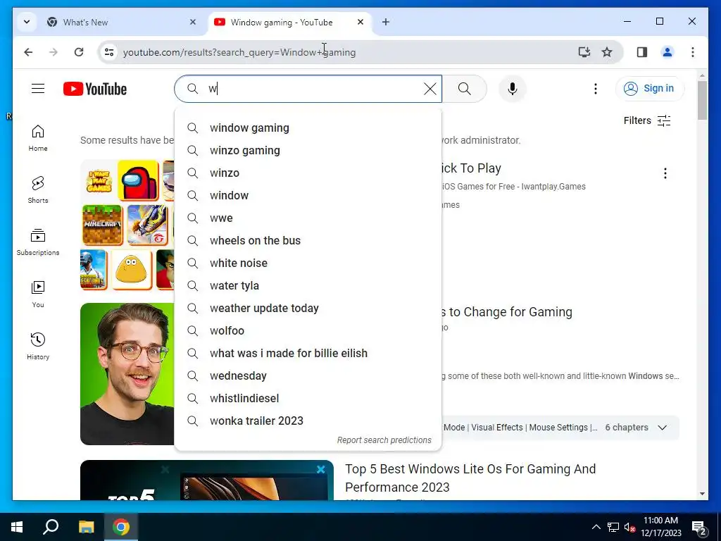The width and height of the screenshot is (721, 541).
Task: Pick the 'wonka trailer 2023' suggestion
Action: click(x=308, y=421)
